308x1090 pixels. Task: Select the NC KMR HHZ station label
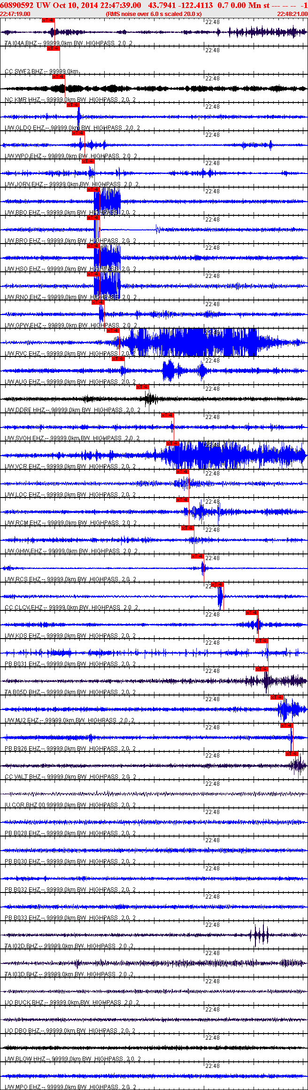click(23, 100)
